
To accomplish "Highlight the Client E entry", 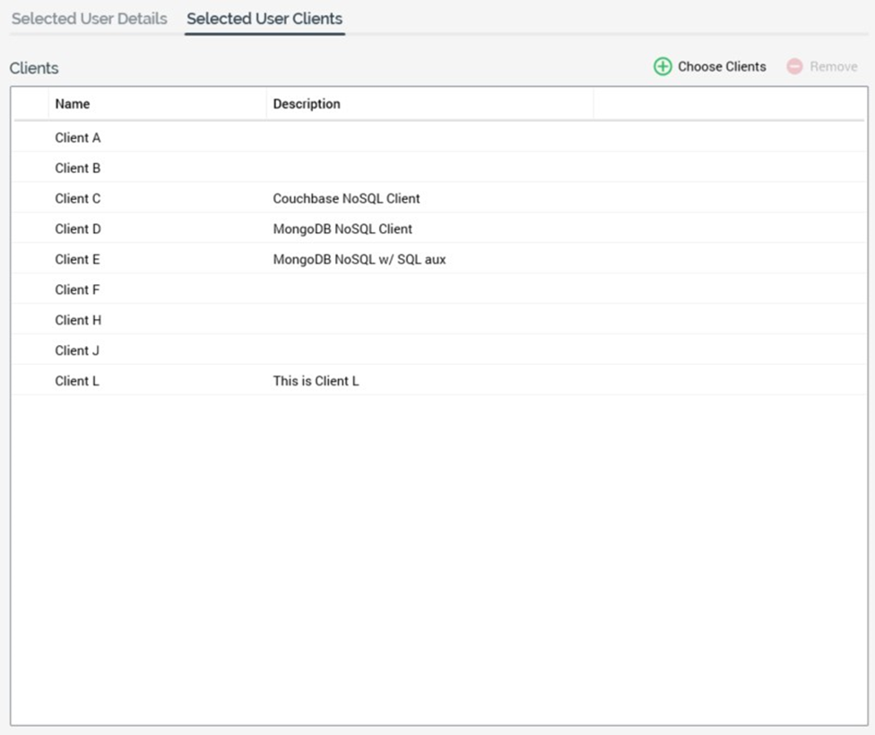I will tap(78, 260).
